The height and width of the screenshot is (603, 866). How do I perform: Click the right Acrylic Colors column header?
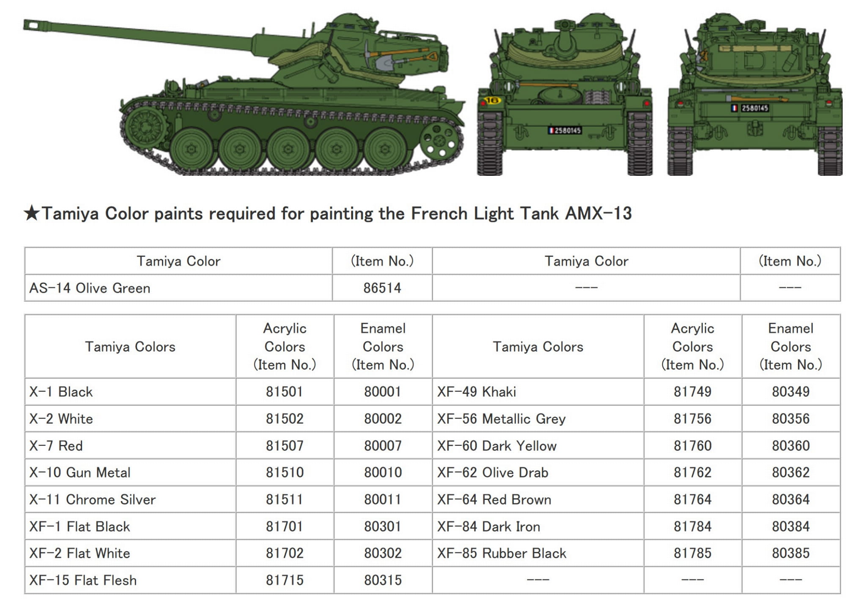pyautogui.click(x=693, y=347)
